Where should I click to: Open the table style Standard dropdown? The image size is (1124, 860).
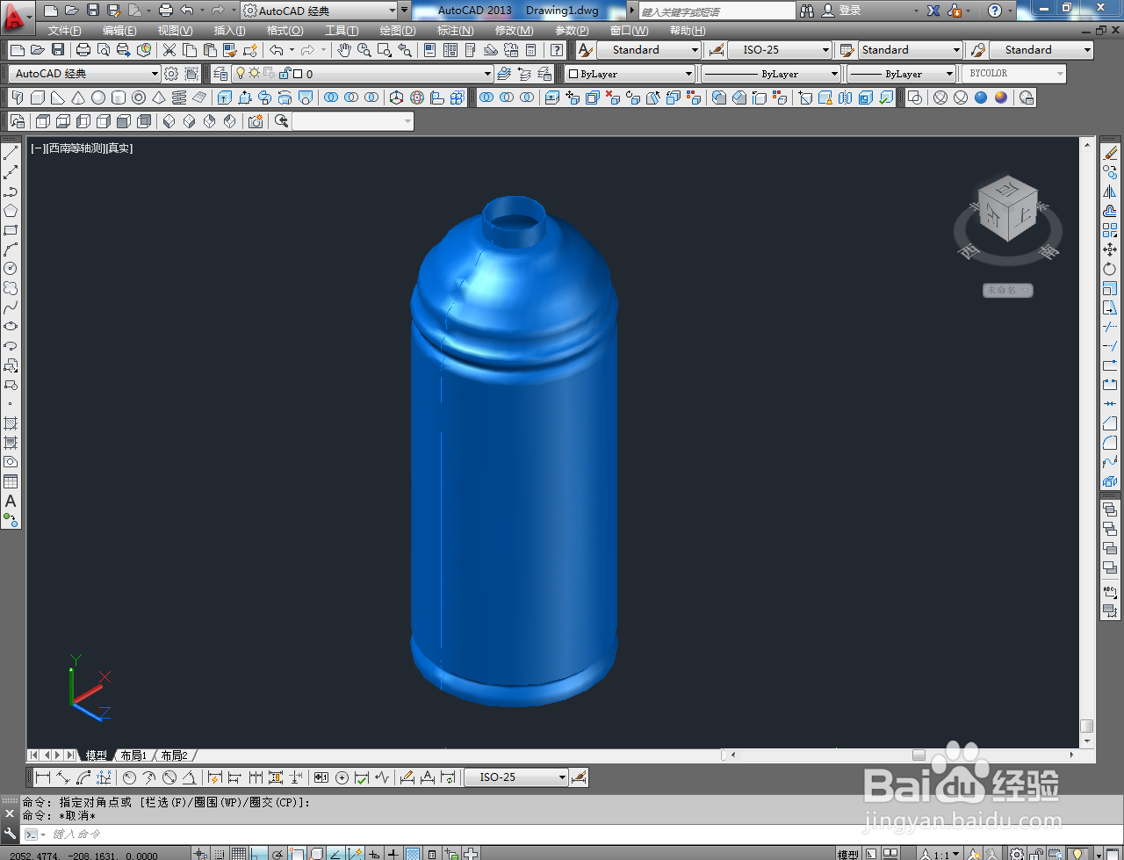pos(955,50)
